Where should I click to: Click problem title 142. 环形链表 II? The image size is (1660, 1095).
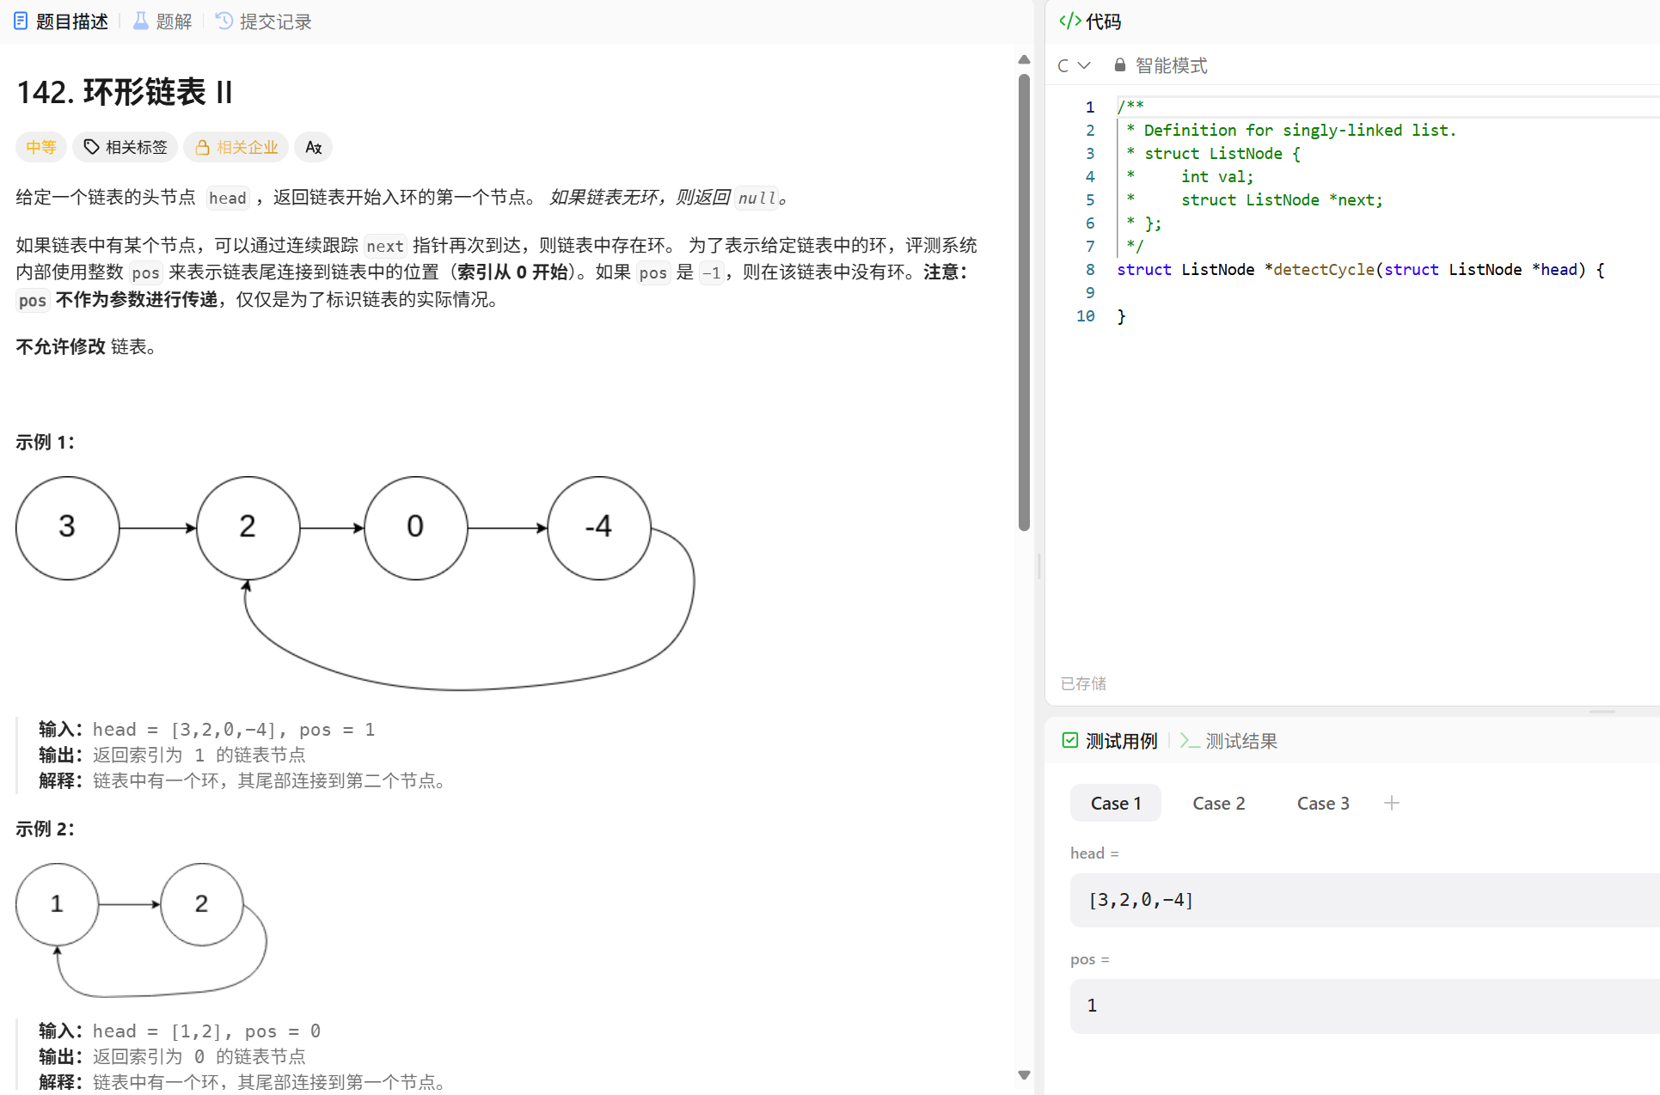coord(125,92)
